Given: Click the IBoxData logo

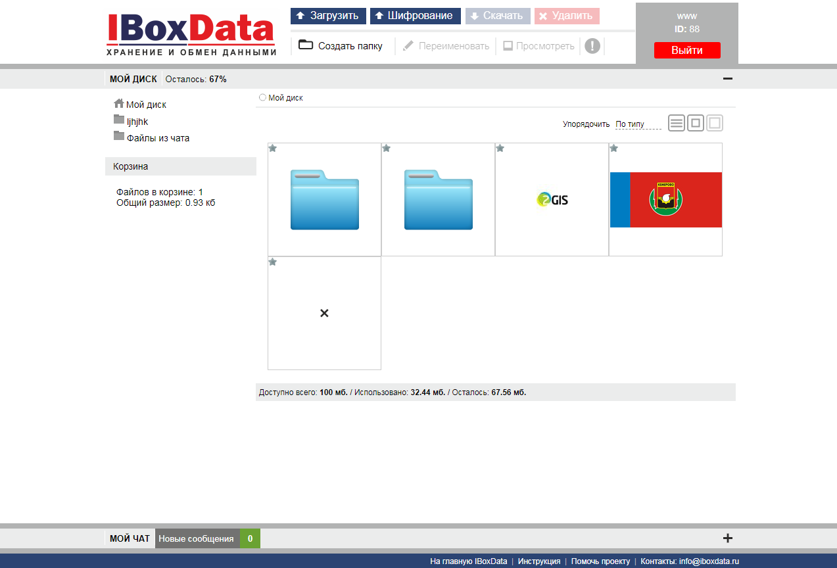Looking at the screenshot, I should point(191,34).
